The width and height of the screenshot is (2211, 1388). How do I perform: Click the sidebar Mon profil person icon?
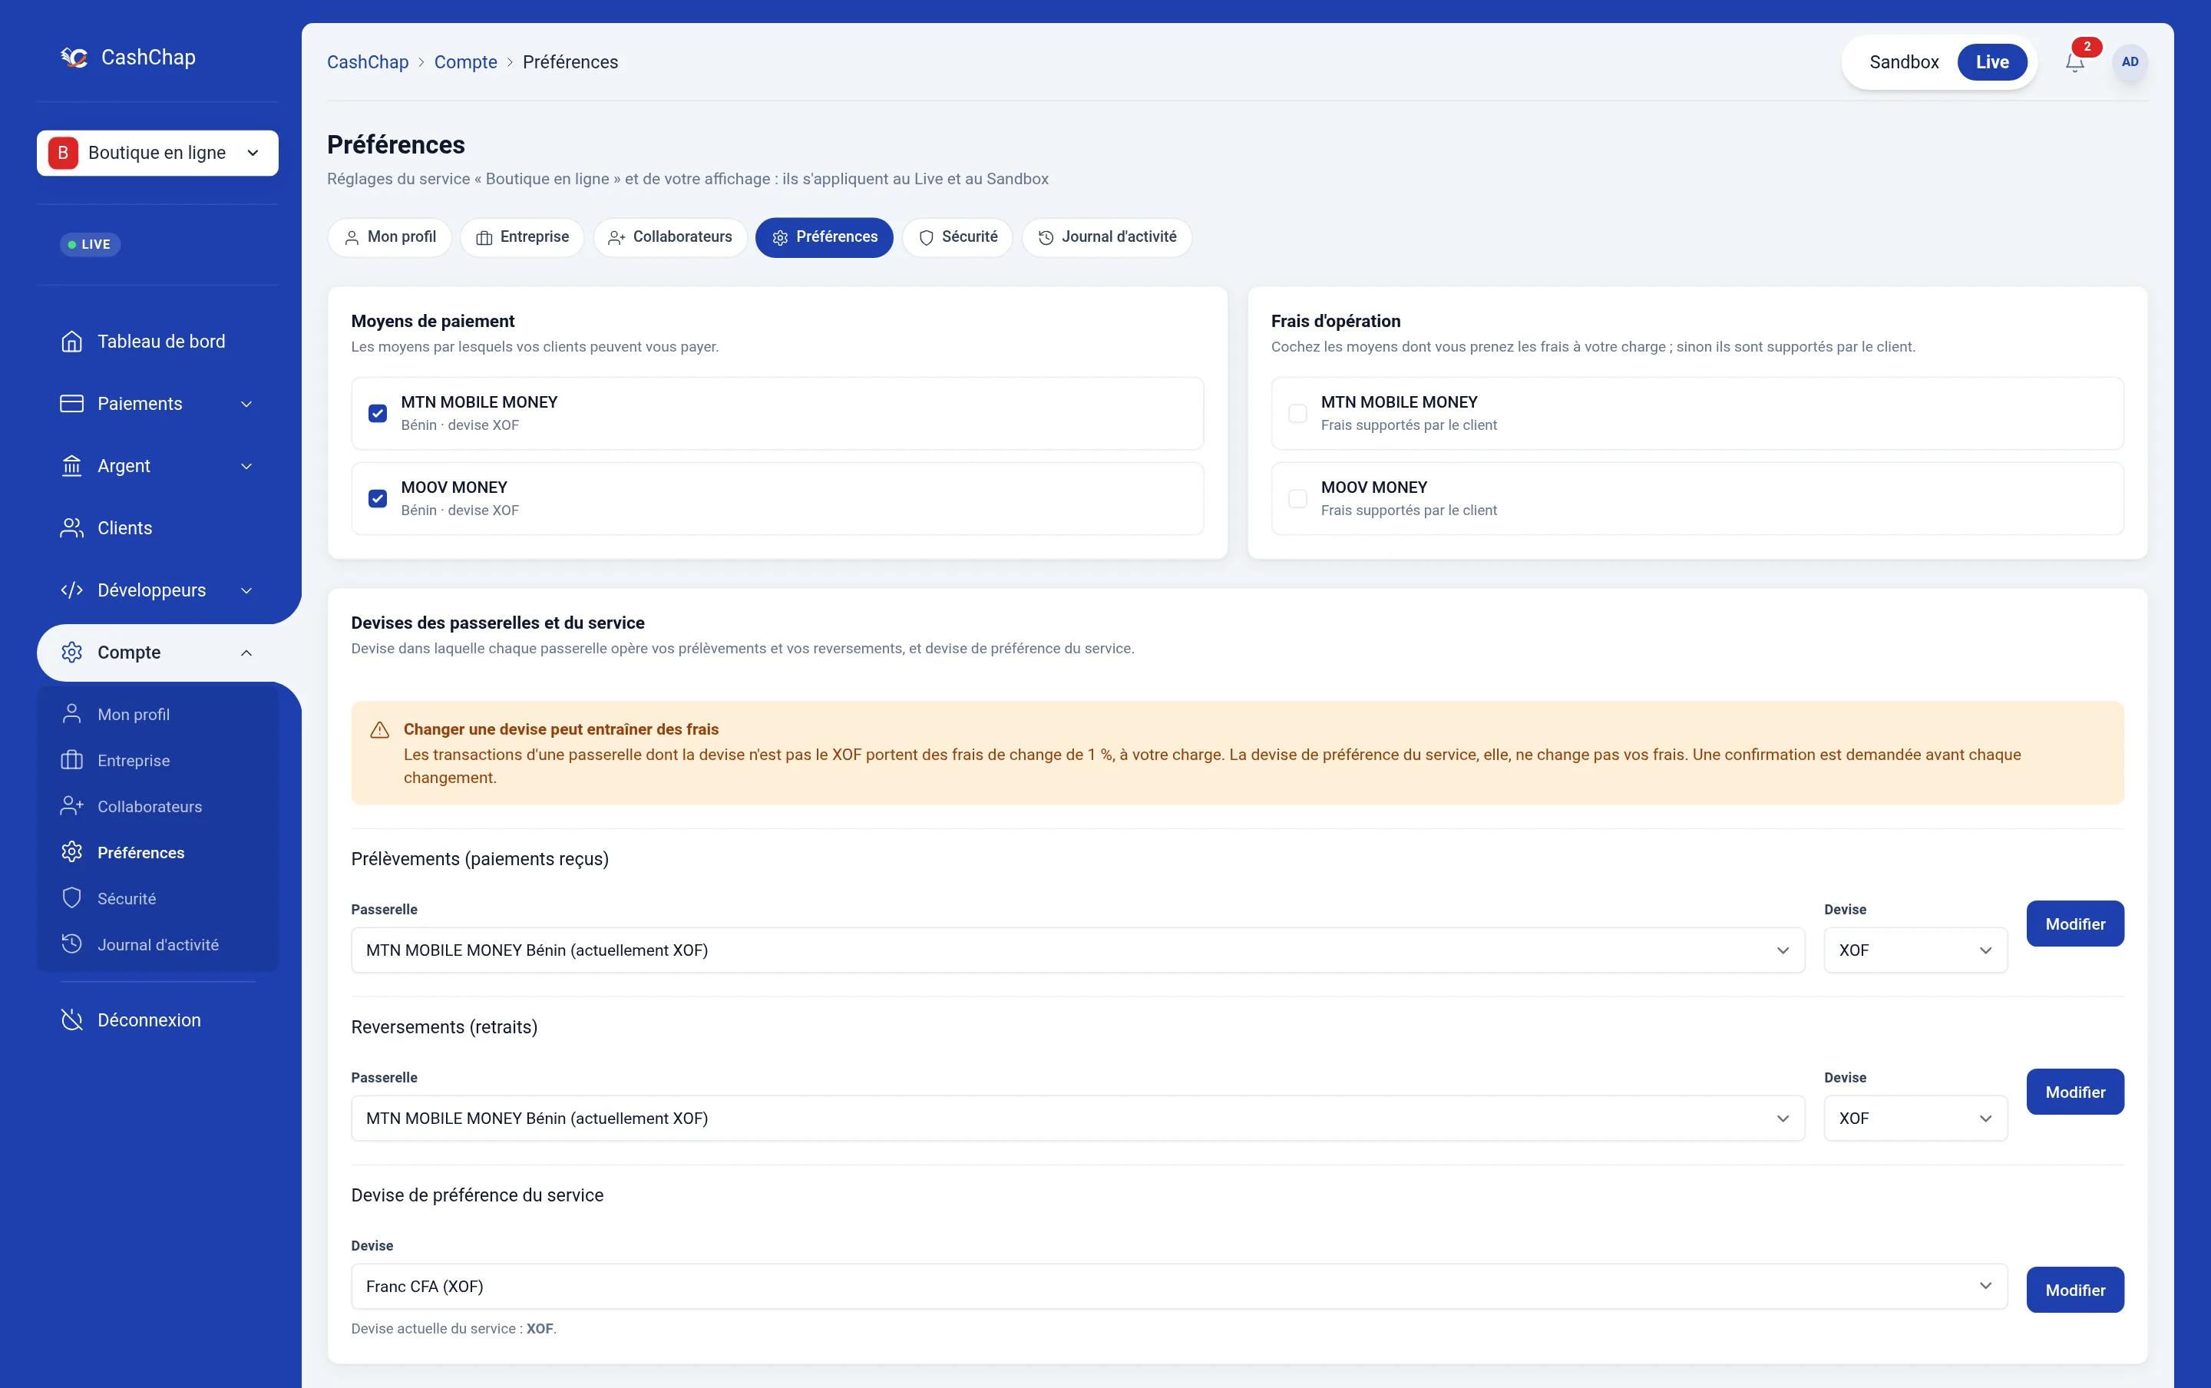click(x=71, y=714)
